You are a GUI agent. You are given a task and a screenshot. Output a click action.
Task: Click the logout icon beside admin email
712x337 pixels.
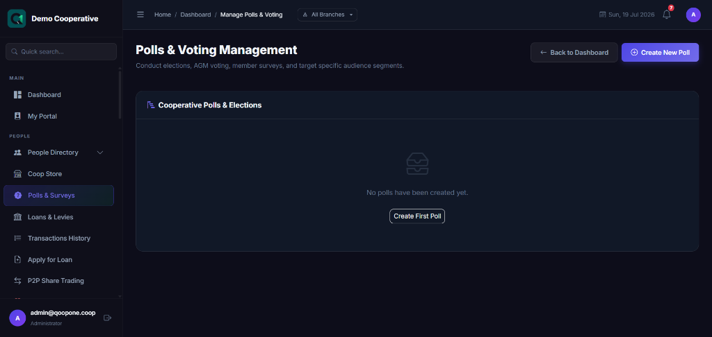tap(108, 318)
